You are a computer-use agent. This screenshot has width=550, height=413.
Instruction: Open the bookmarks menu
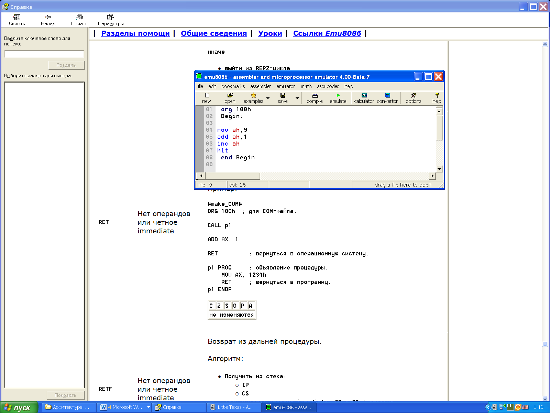[x=233, y=86]
